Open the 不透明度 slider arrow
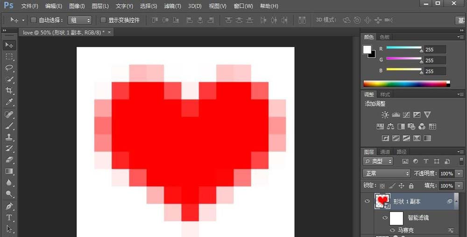This screenshot has width=467, height=237. coord(459,174)
